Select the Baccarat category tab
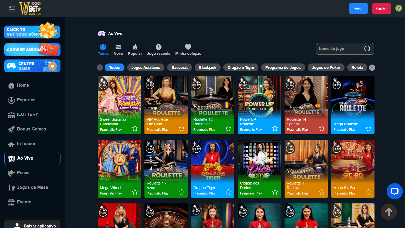405x228 pixels. 179,67
